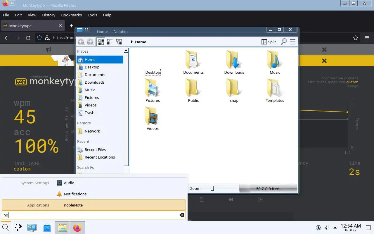Select the Desktop item in the file view
The width and height of the screenshot is (374, 234).
[153, 72]
